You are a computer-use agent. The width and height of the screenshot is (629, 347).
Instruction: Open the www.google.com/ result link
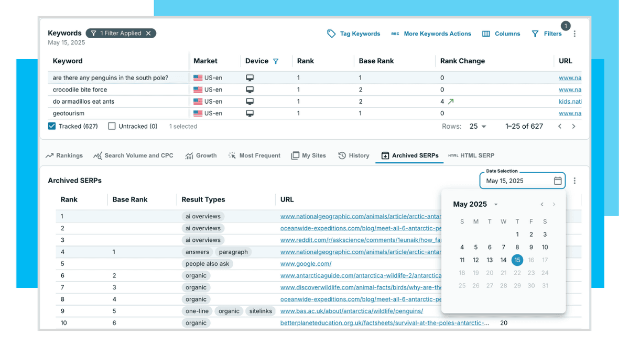[x=306, y=264]
